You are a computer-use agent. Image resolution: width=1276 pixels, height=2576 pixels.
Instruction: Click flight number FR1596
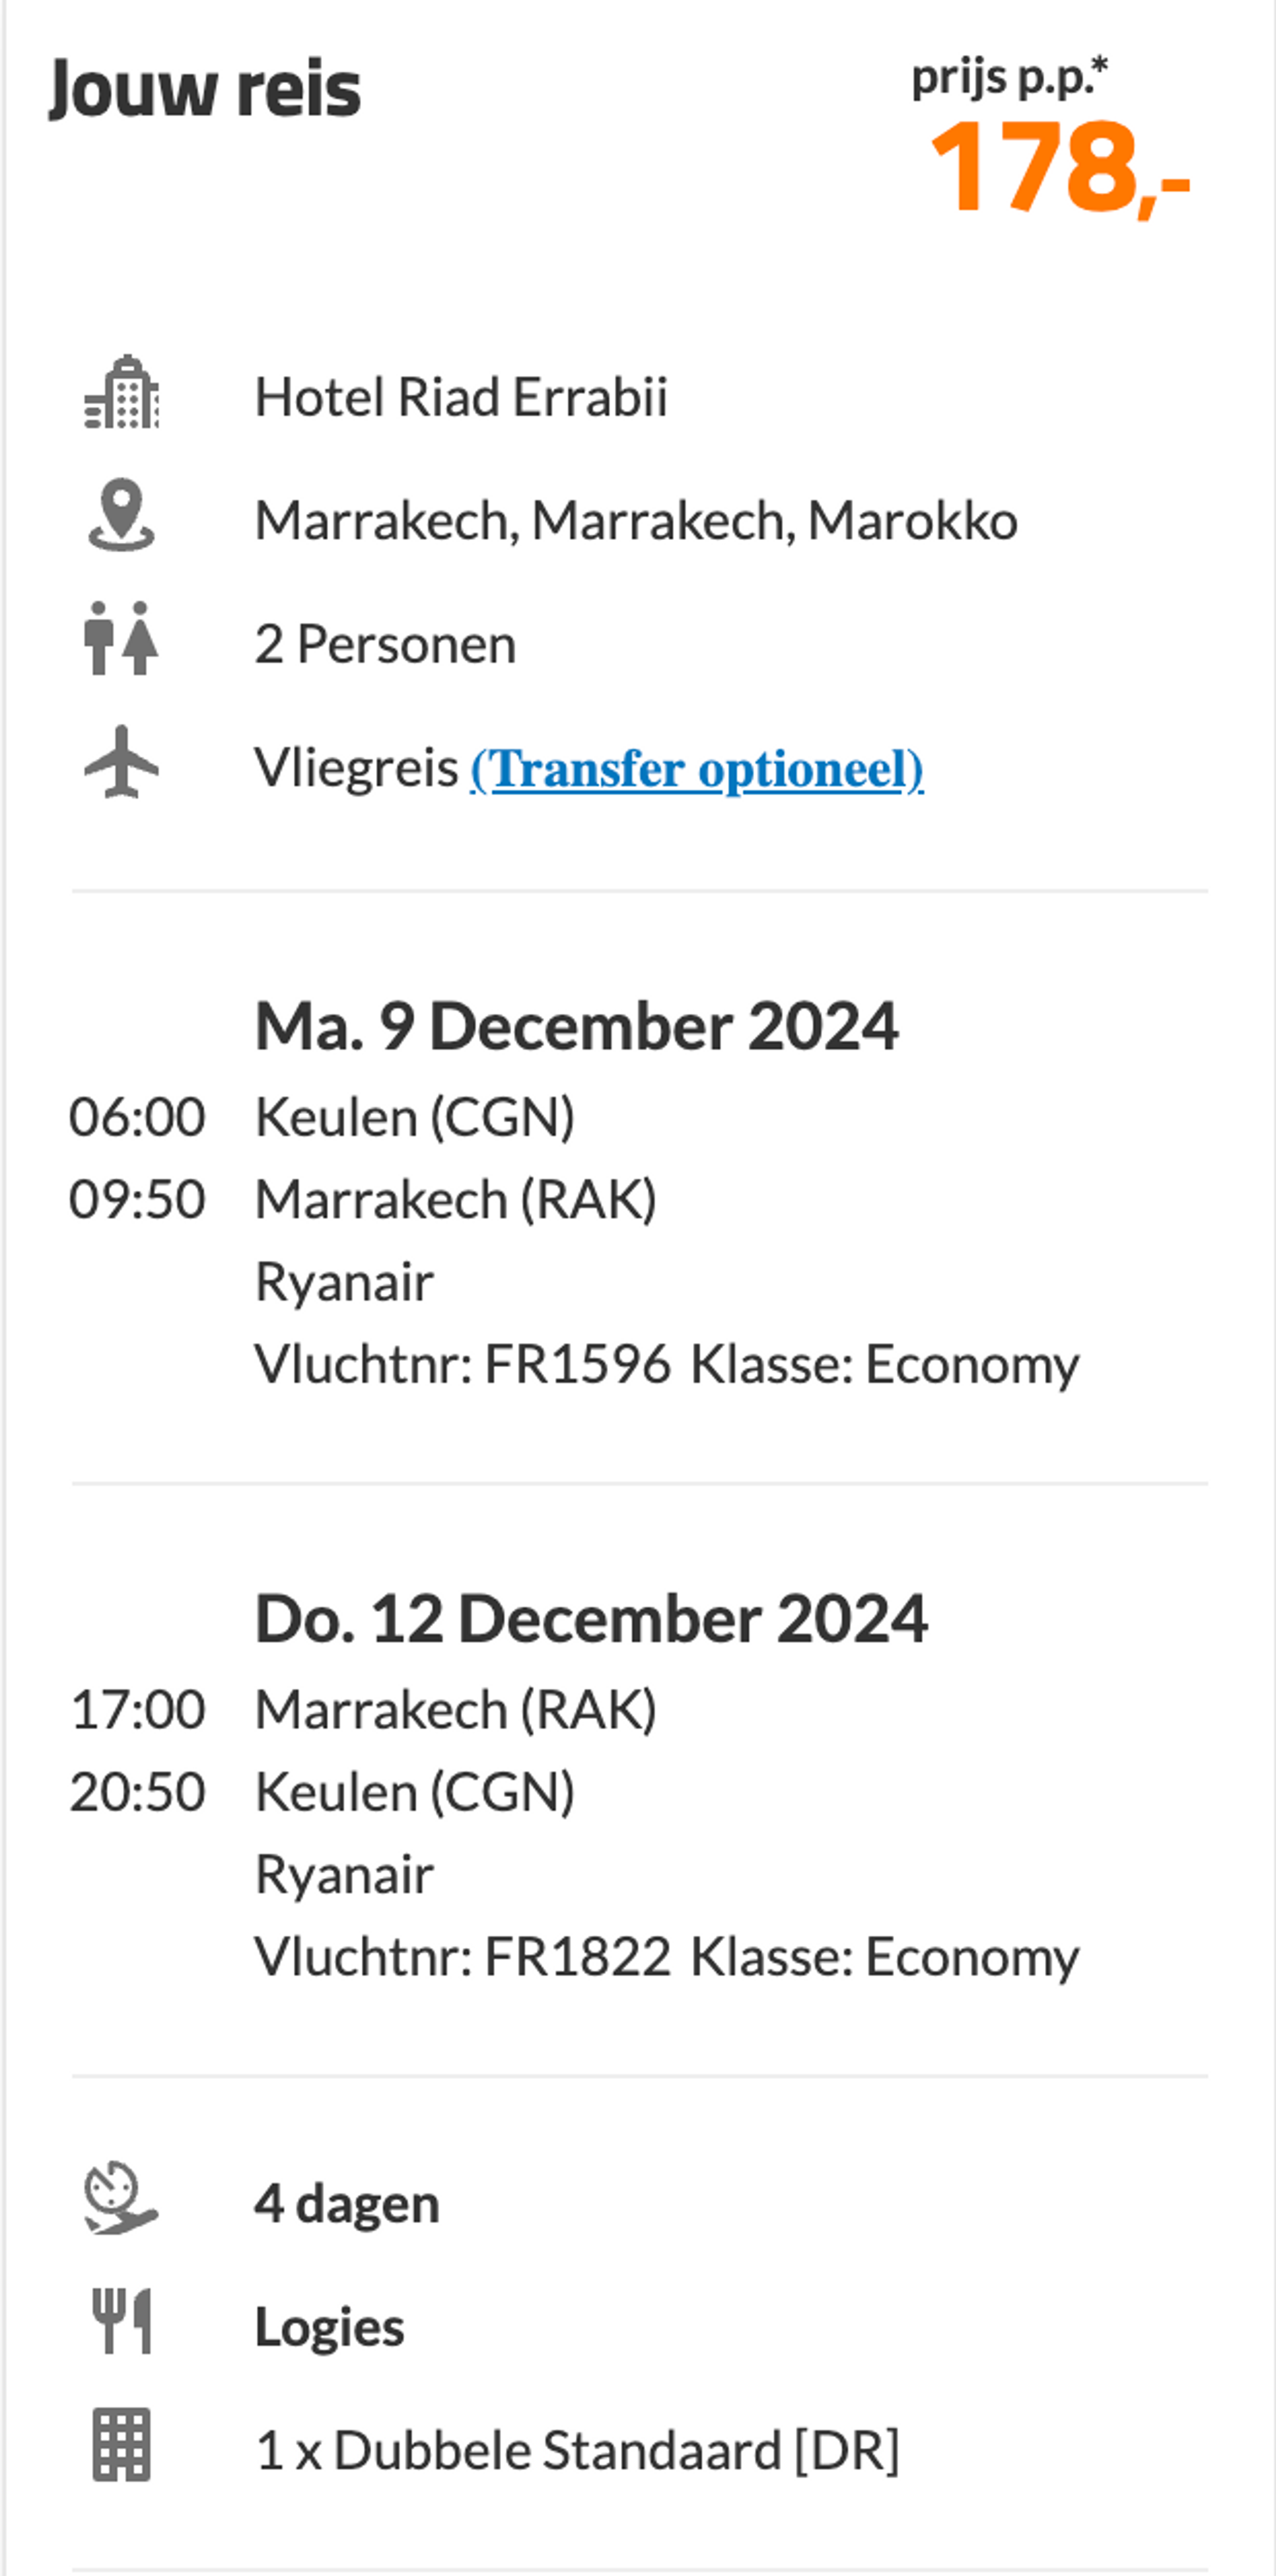577,1364
